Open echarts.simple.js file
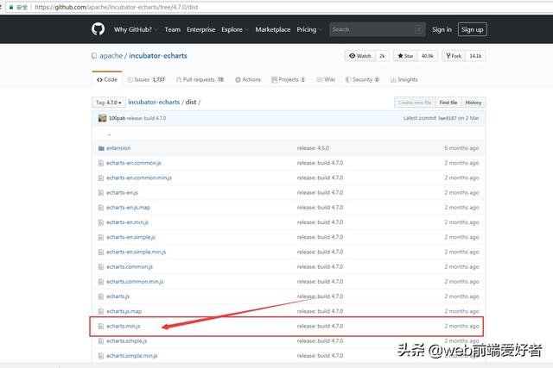553x368 pixels. coord(127,340)
